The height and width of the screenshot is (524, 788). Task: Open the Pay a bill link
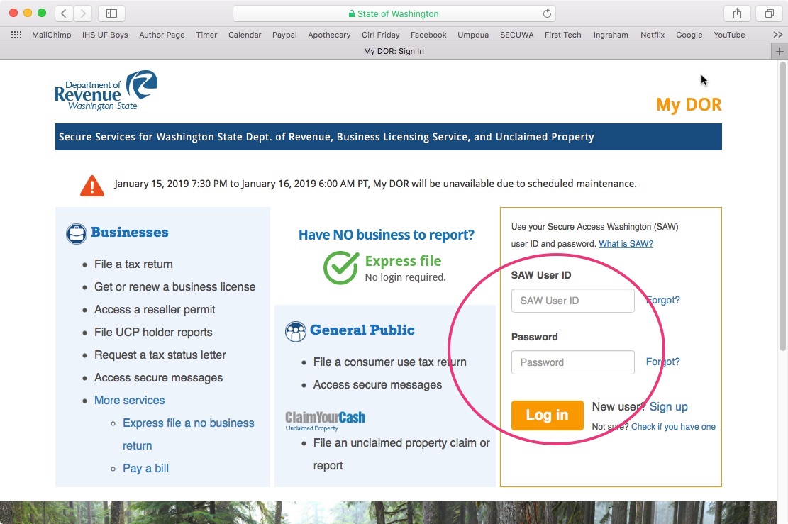(145, 468)
